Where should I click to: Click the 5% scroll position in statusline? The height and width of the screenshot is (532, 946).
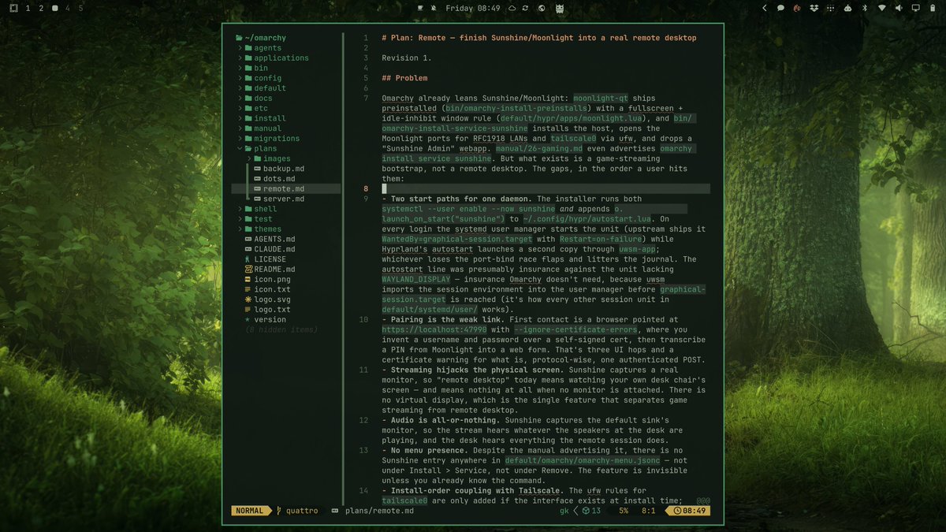(x=624, y=511)
